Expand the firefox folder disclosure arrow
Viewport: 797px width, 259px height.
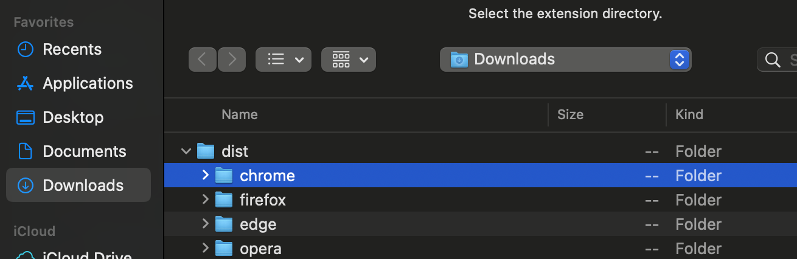pos(206,199)
